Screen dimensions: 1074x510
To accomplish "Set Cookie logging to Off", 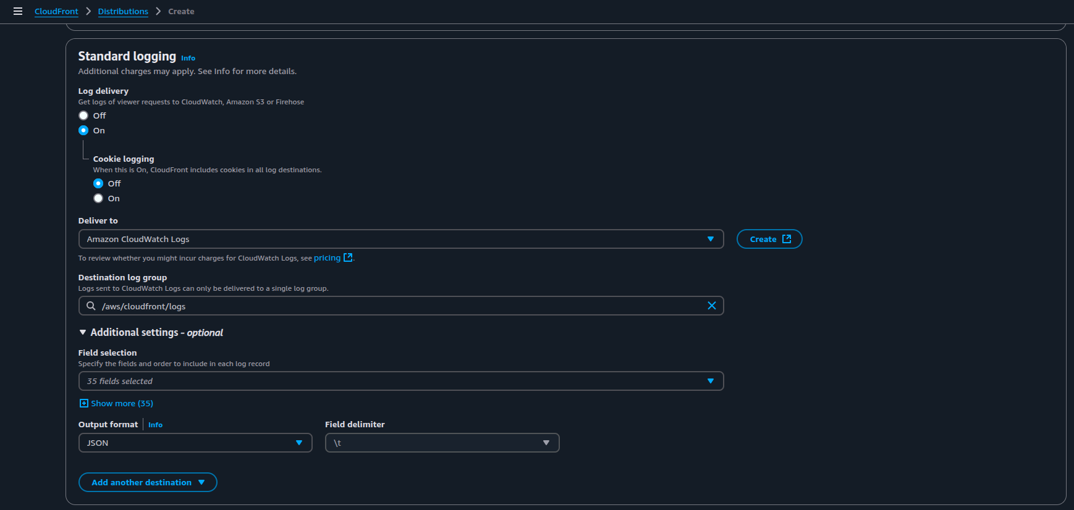I will (98, 183).
